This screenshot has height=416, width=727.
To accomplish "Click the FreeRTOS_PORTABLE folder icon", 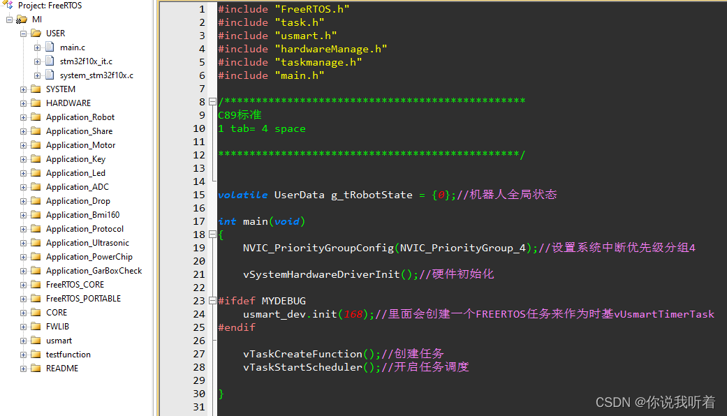I will [x=36, y=298].
